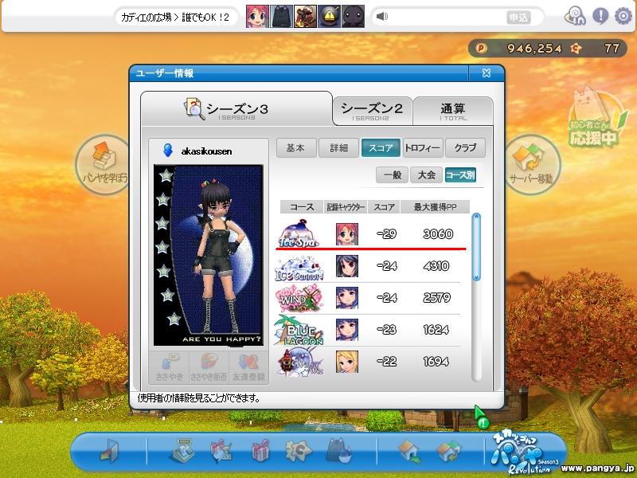Choose the 一般 score filter
Image resolution: width=637 pixels, height=478 pixels.
pos(393,175)
